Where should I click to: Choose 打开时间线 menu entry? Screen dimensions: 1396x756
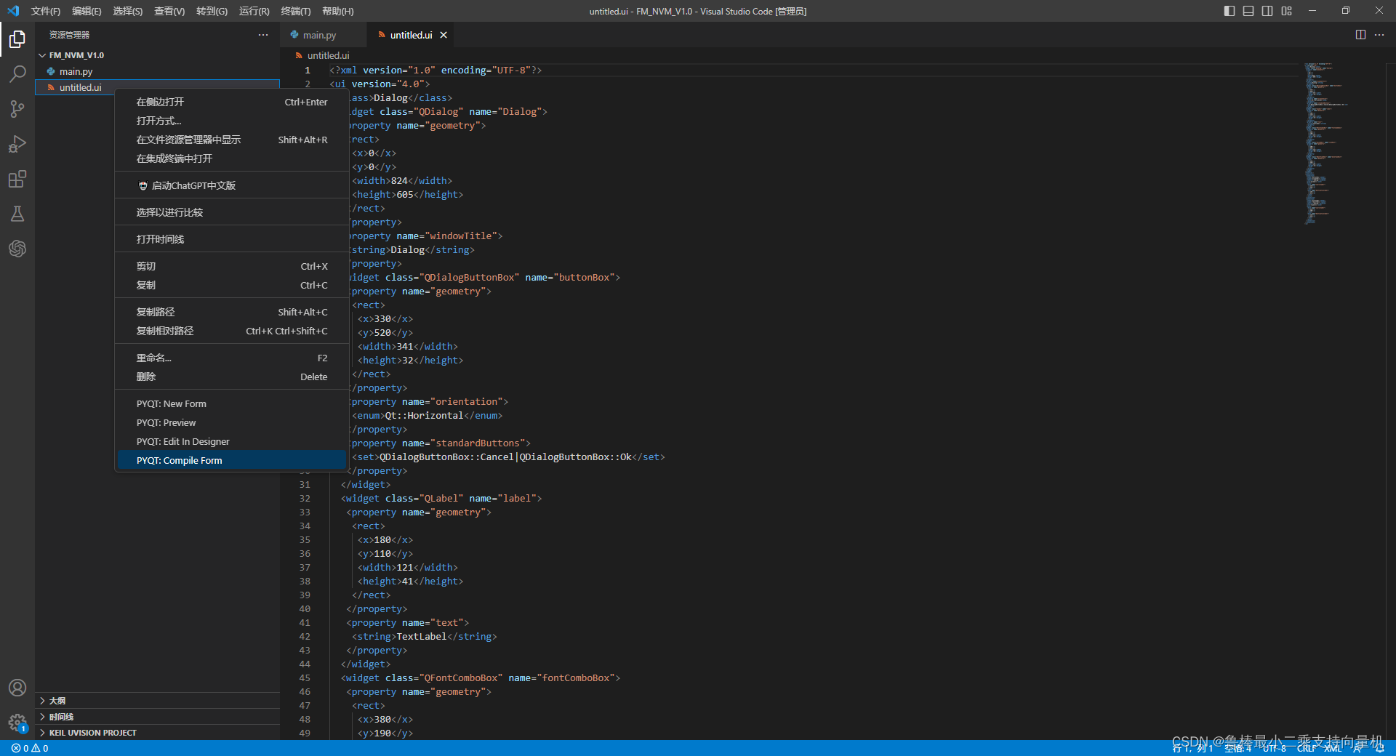point(231,239)
